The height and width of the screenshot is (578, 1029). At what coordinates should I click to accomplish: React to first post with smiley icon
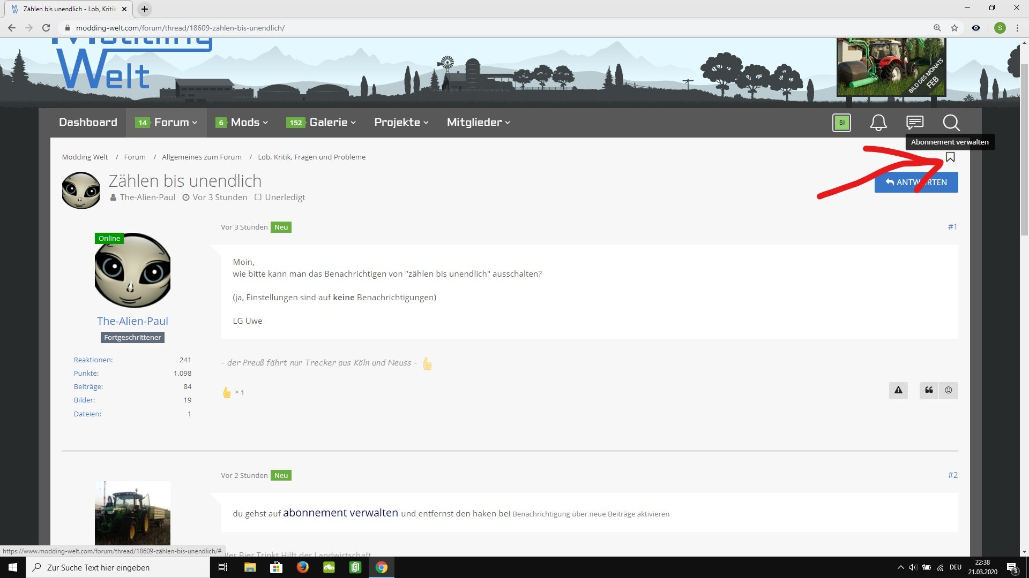pos(948,390)
